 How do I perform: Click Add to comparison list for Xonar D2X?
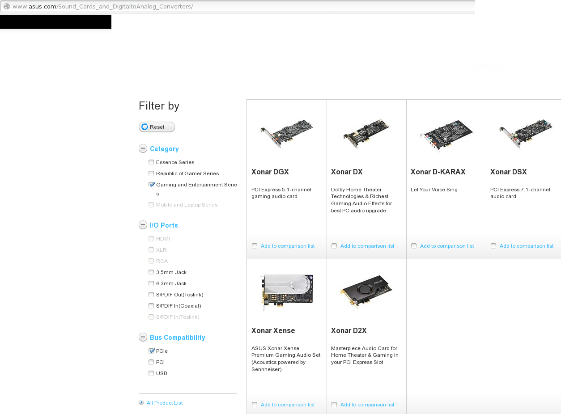click(x=367, y=405)
